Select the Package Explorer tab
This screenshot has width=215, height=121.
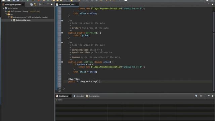(x=13, y=4)
